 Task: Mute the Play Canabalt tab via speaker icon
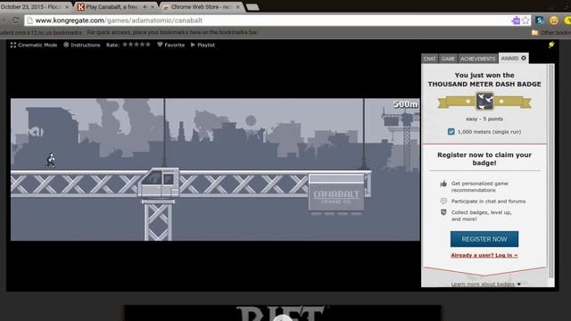point(145,7)
